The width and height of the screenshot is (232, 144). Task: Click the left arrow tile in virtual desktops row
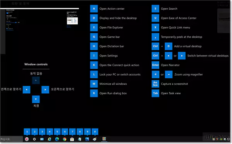point(168,56)
